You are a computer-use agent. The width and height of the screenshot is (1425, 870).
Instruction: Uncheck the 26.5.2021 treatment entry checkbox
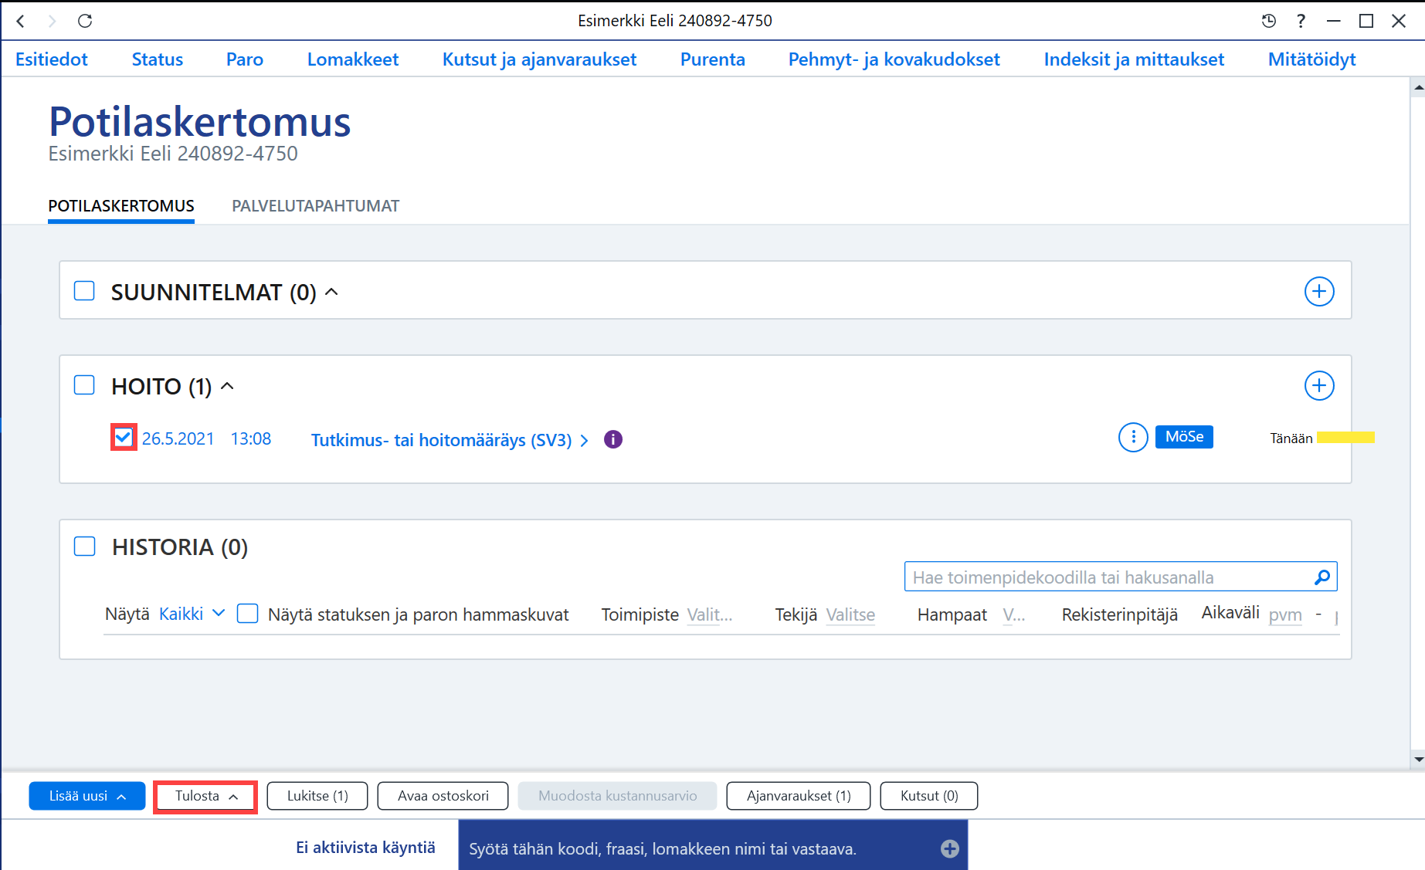(x=124, y=438)
